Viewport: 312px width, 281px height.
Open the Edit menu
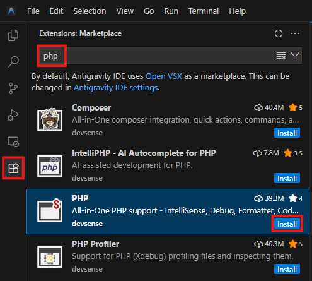coord(56,11)
